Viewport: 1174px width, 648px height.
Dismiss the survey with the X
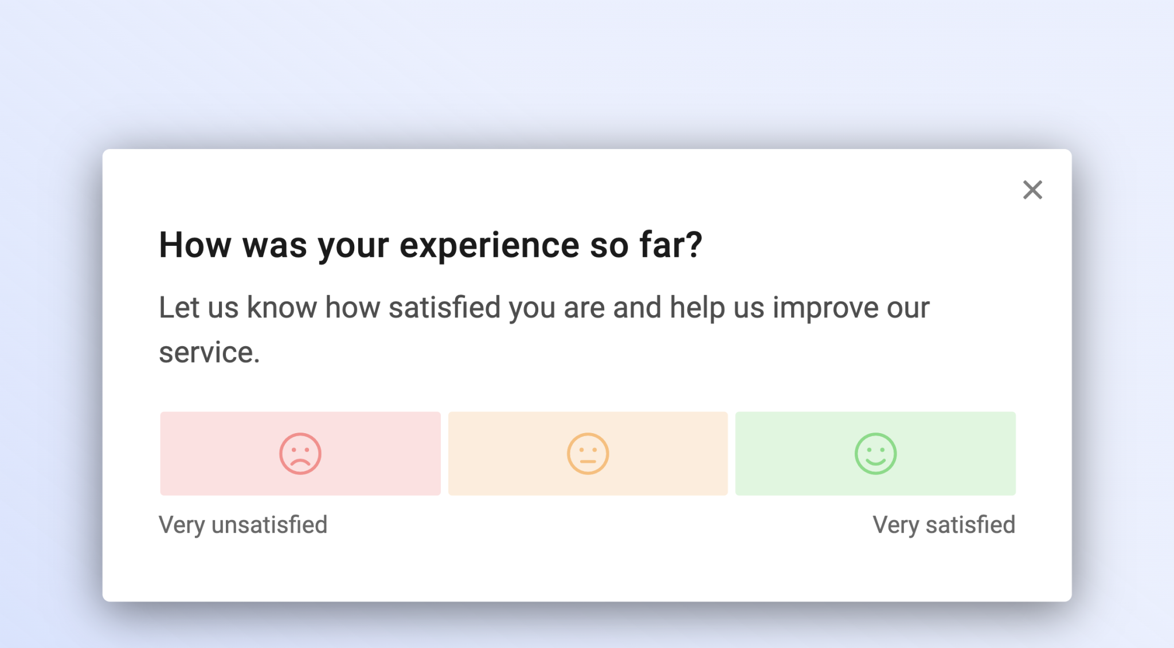[x=1033, y=190]
